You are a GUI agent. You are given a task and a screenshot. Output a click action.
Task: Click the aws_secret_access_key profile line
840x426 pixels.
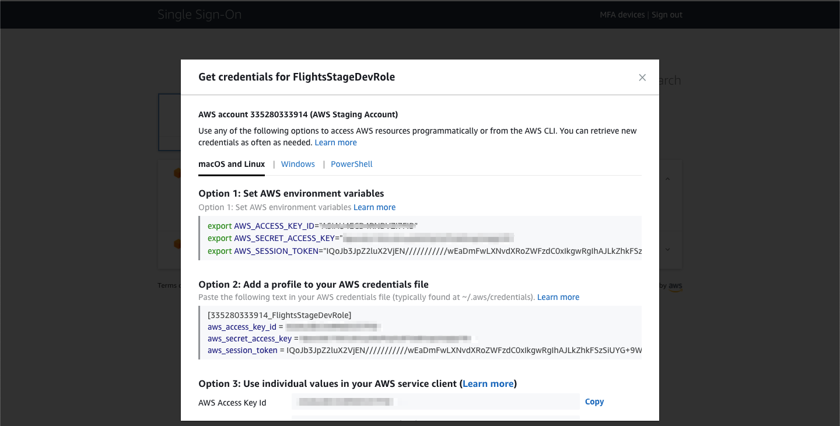[x=339, y=338]
